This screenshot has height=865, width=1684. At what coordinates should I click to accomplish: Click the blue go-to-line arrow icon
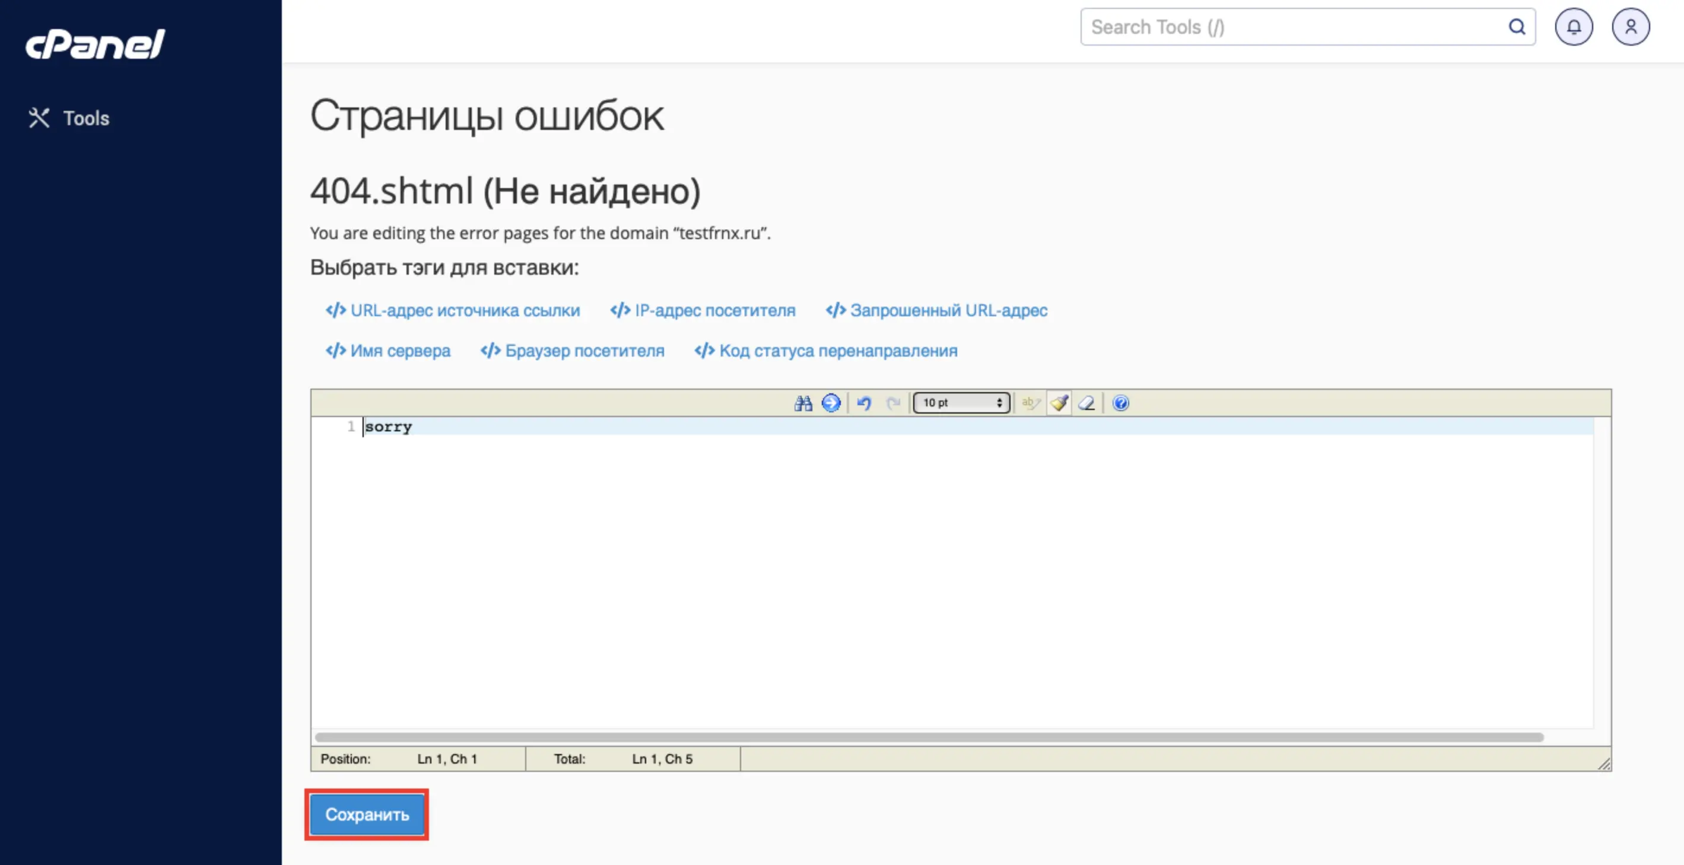tap(831, 403)
